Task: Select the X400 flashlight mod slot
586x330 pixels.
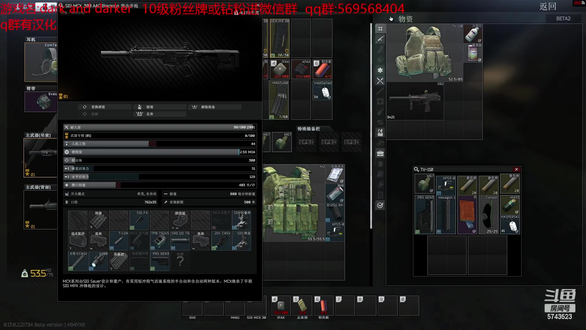Action: (98, 261)
